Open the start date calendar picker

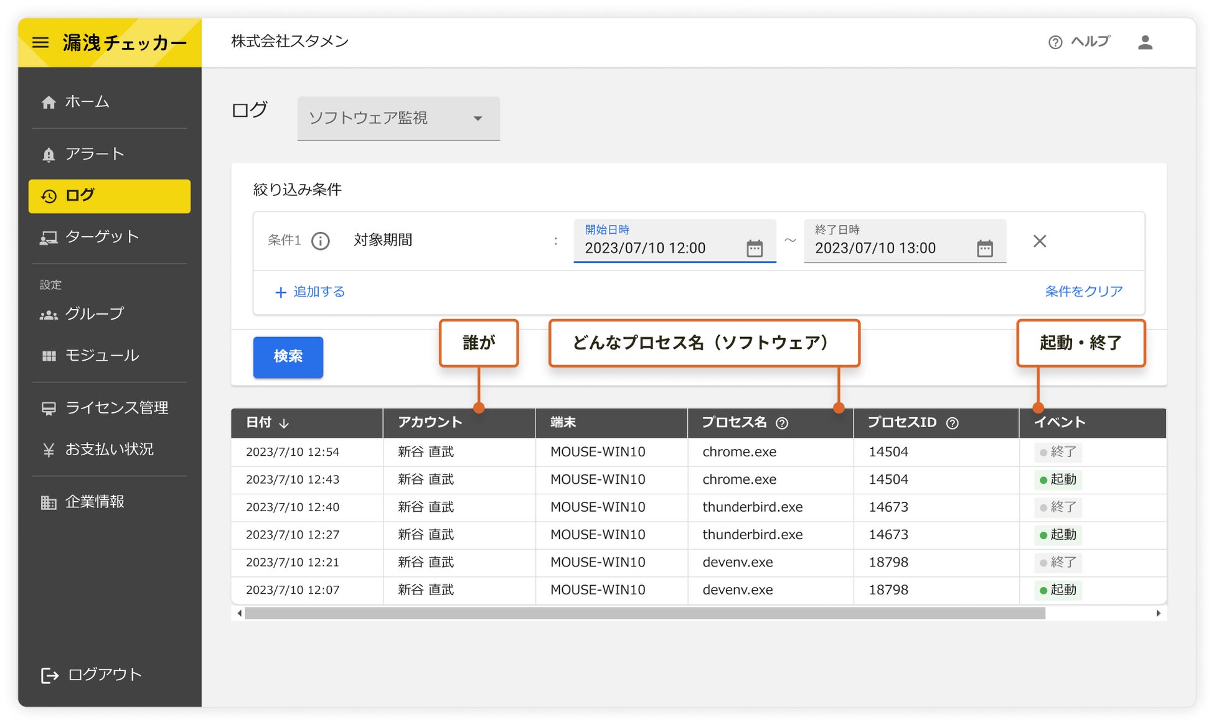coord(754,249)
